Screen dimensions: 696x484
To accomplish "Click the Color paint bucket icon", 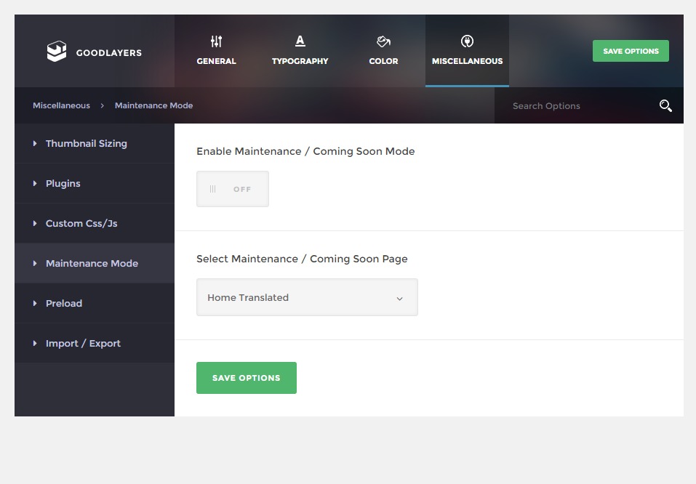I will (x=383, y=41).
